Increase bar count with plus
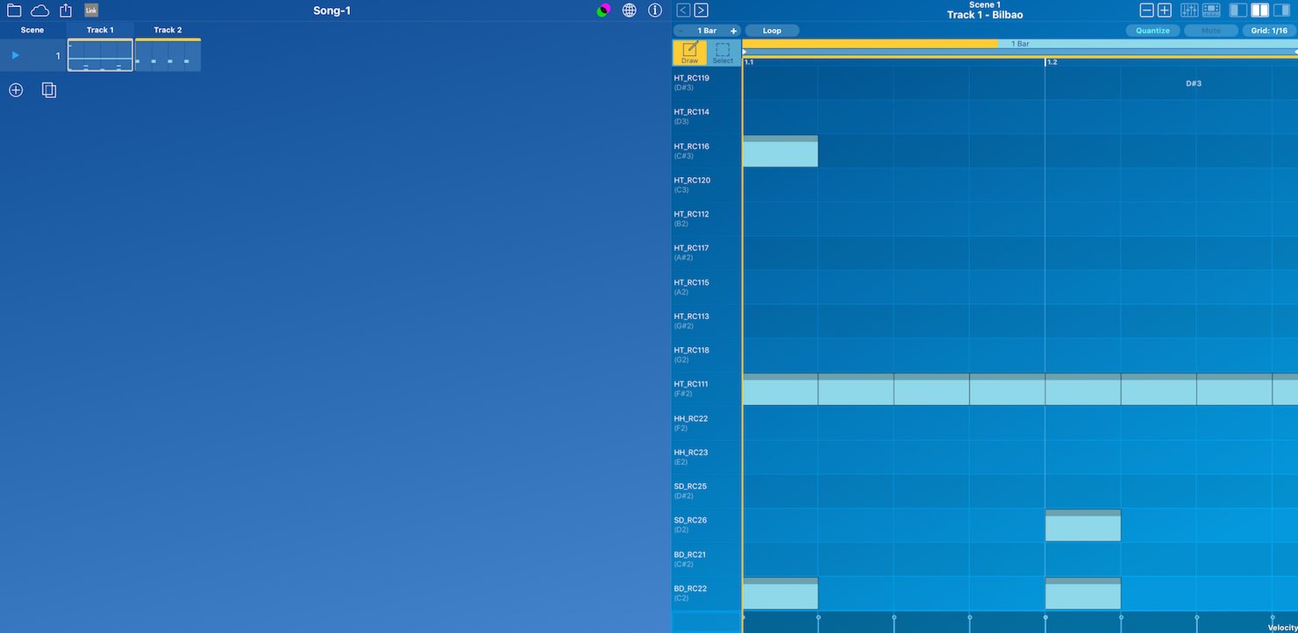1298x633 pixels. tap(734, 31)
